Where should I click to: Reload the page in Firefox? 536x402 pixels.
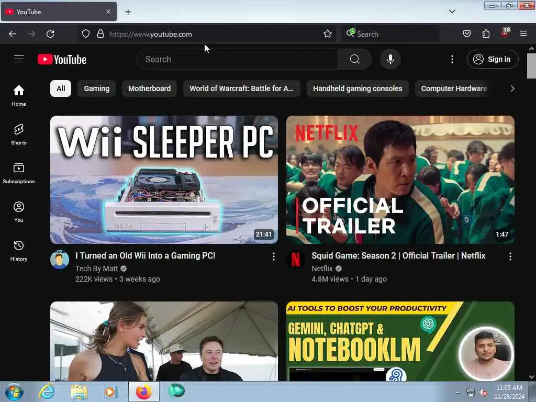50,34
